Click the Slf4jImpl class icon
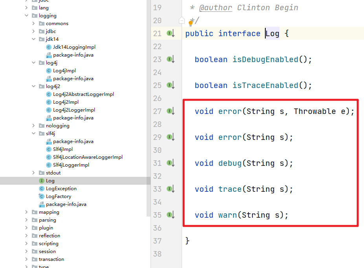This screenshot has width=364, height=268. coord(48,149)
